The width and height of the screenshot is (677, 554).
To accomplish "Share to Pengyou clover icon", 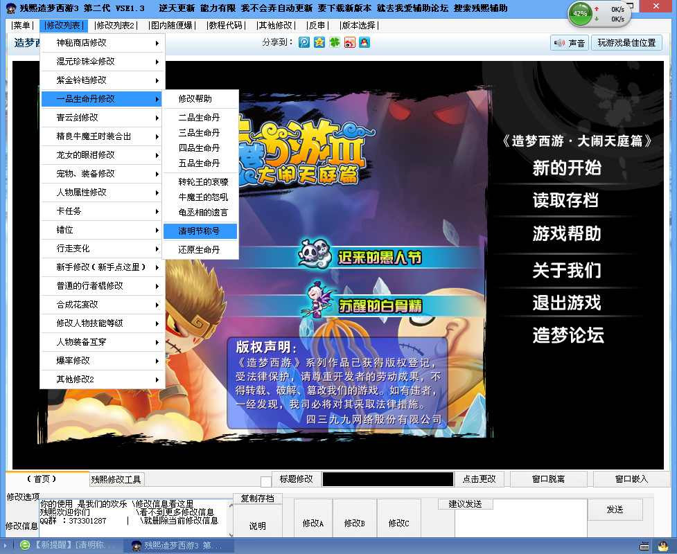I will (x=335, y=42).
